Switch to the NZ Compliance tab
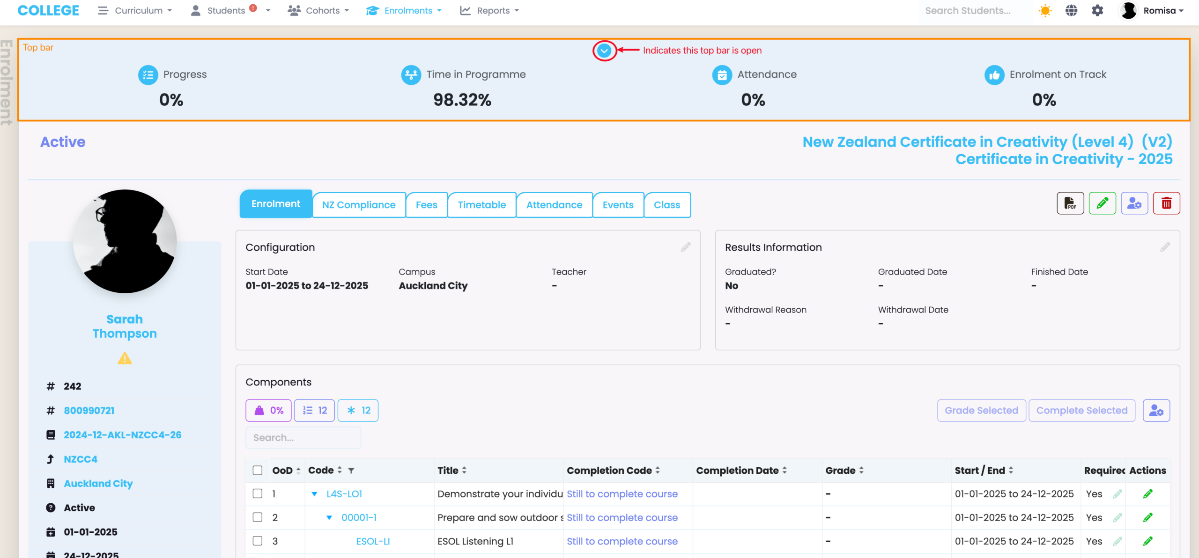This screenshot has width=1199, height=558. [x=359, y=205]
